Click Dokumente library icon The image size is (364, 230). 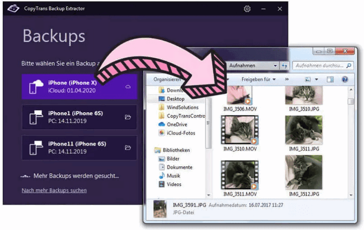(162, 167)
